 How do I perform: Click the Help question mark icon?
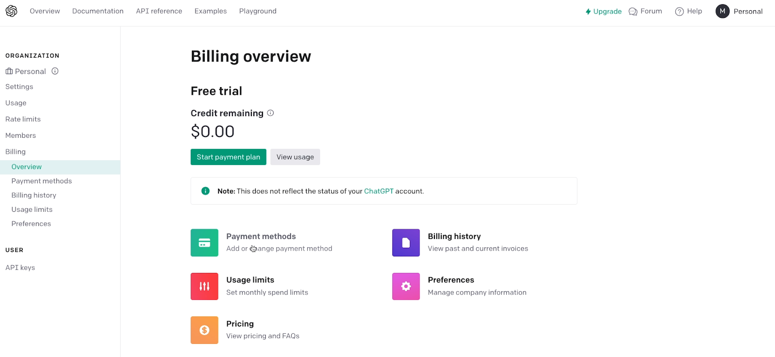pyautogui.click(x=680, y=11)
